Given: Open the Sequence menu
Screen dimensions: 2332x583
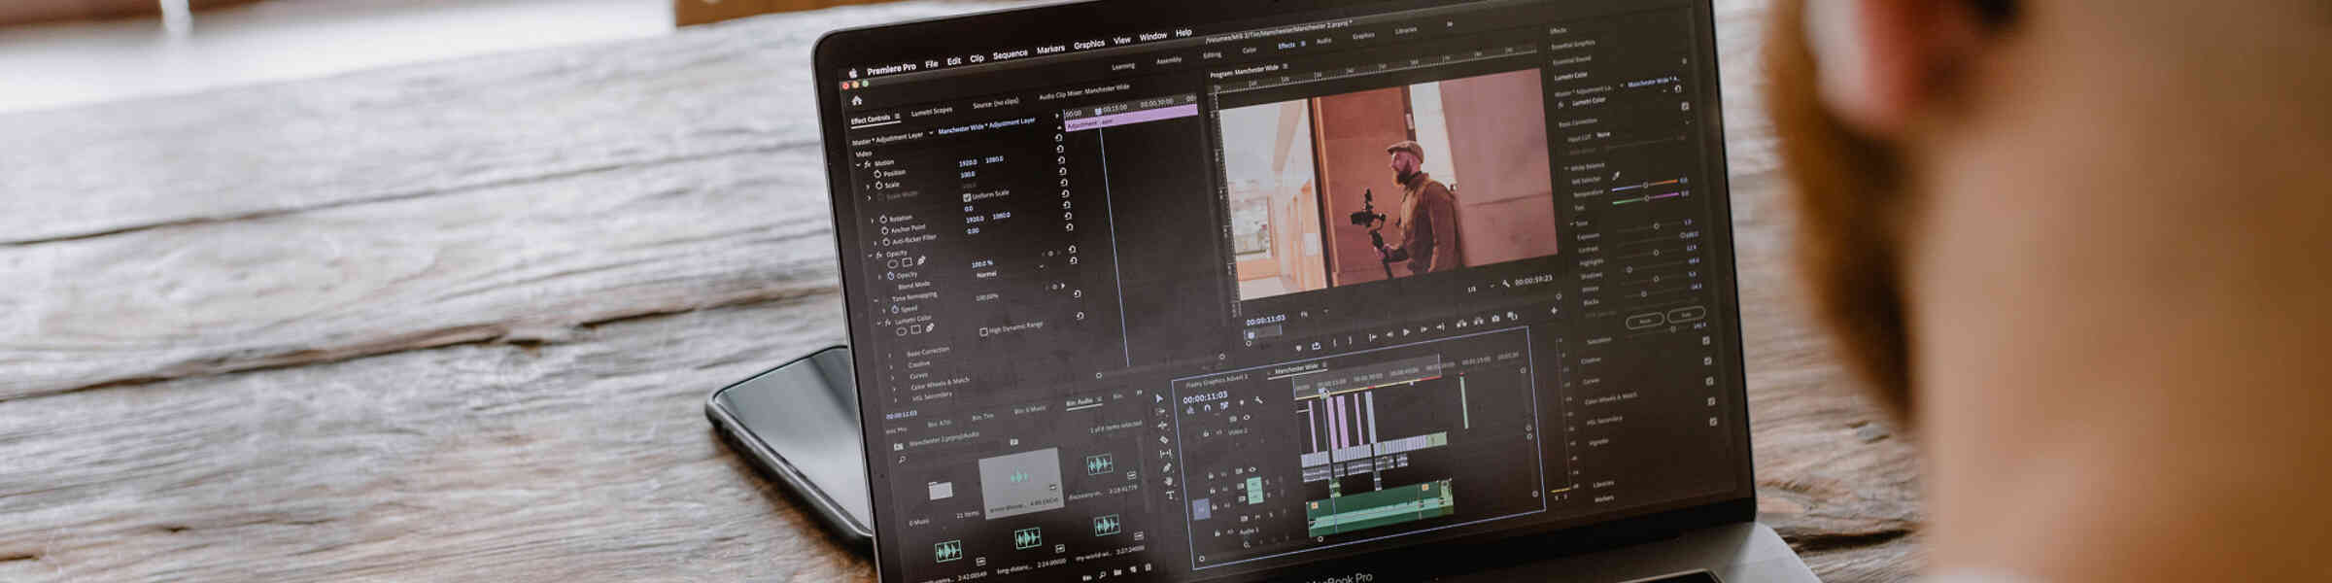Looking at the screenshot, I should pyautogui.click(x=1010, y=54).
